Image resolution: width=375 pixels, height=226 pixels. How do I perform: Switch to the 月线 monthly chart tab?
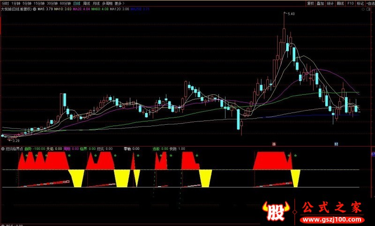[x=96, y=3]
